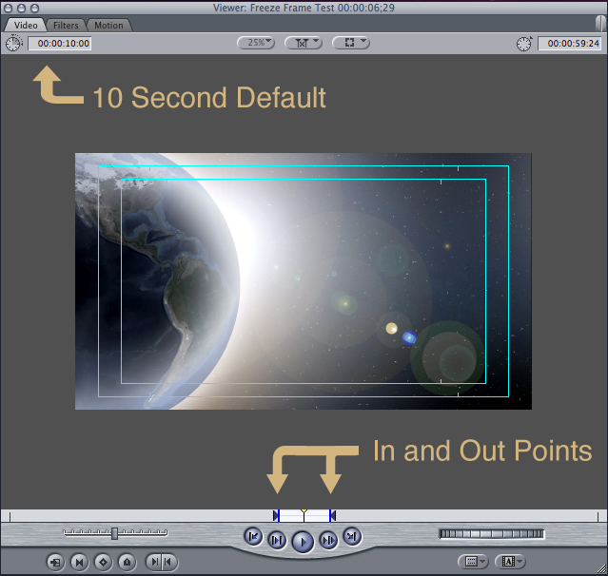Viewport: 608px width, 576px height.
Task: Go to previous edit button
Action: pos(253,536)
